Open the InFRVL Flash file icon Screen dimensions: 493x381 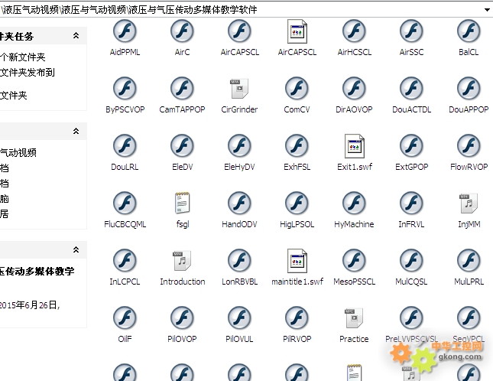(411, 203)
